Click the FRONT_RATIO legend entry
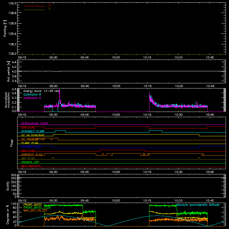Screen dimensions: 229x229 pos(33,205)
